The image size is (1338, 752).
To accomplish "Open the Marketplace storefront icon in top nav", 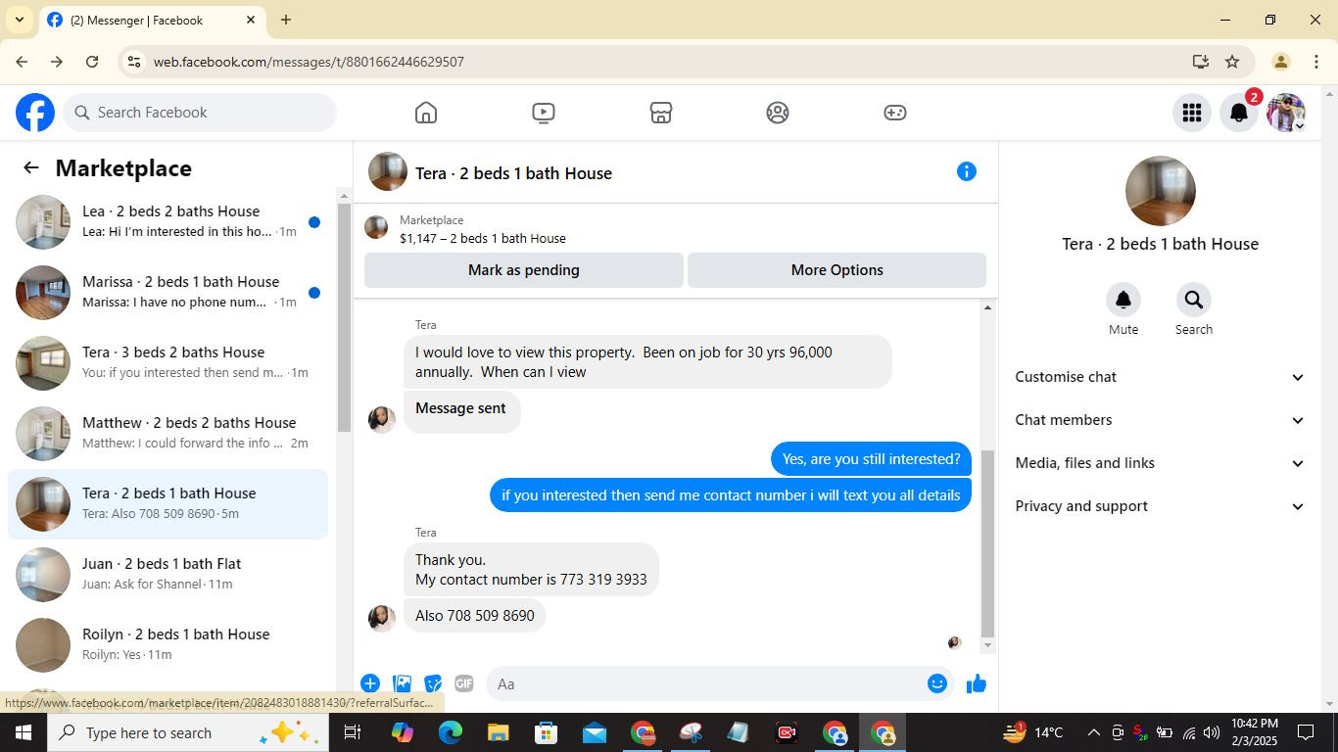I will (x=660, y=113).
